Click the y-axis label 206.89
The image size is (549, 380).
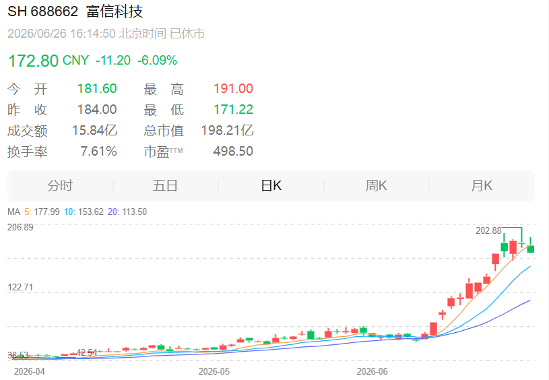pyautogui.click(x=20, y=227)
